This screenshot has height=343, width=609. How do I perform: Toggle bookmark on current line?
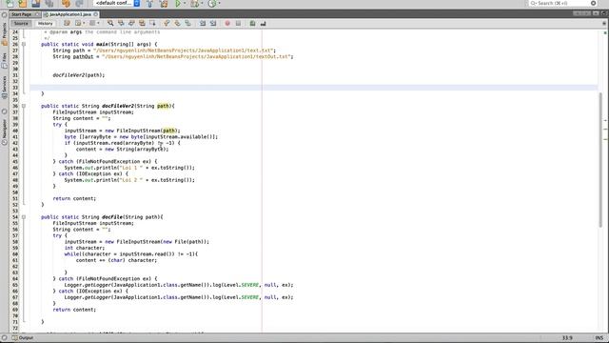point(188,23)
